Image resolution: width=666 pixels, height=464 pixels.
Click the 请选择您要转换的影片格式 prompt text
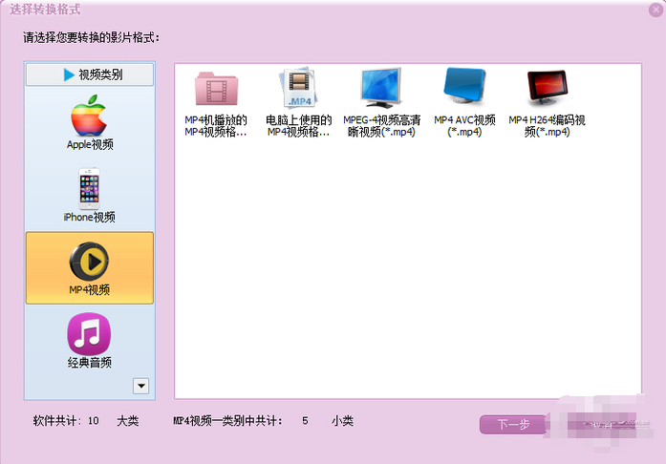[92, 38]
